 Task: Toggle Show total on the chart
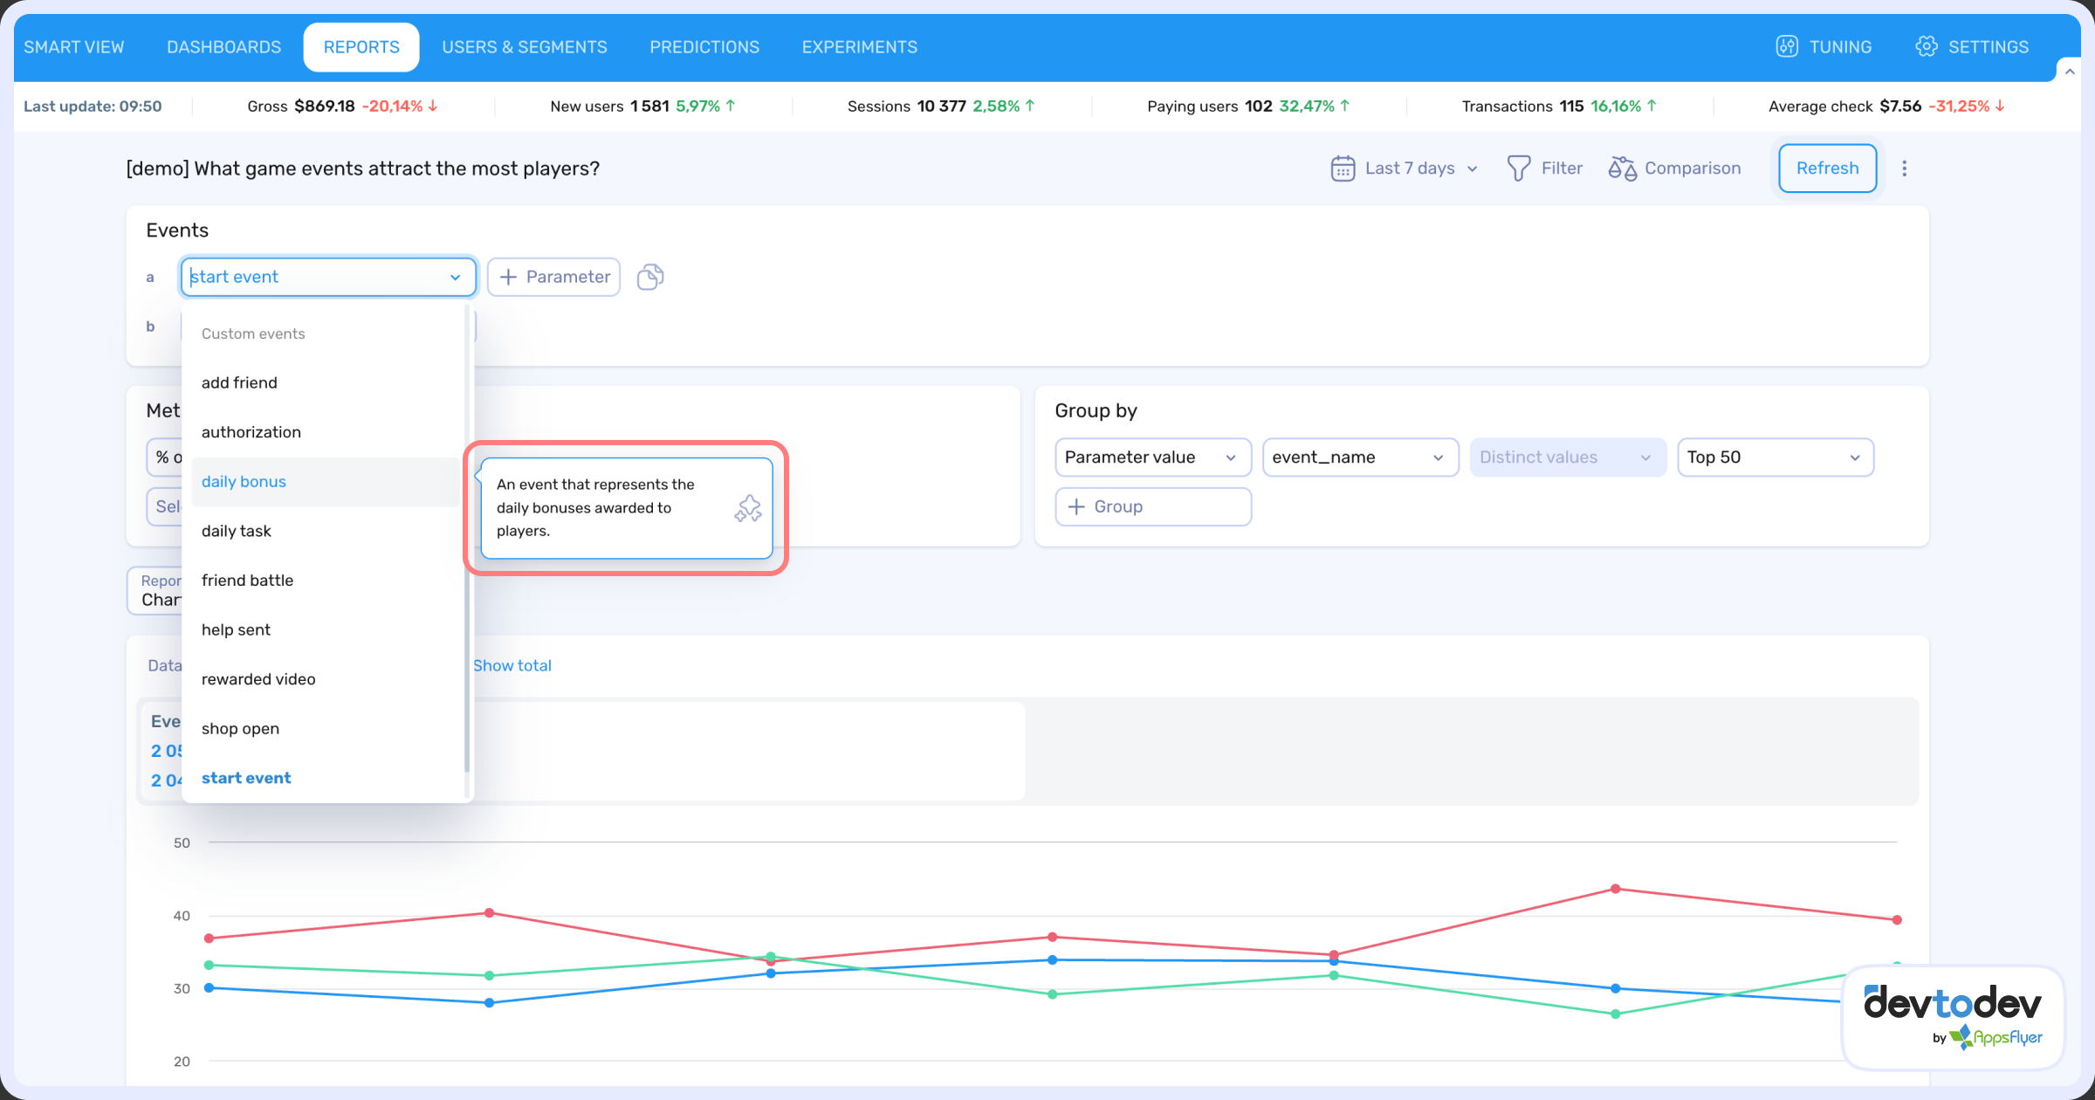[x=512, y=665]
